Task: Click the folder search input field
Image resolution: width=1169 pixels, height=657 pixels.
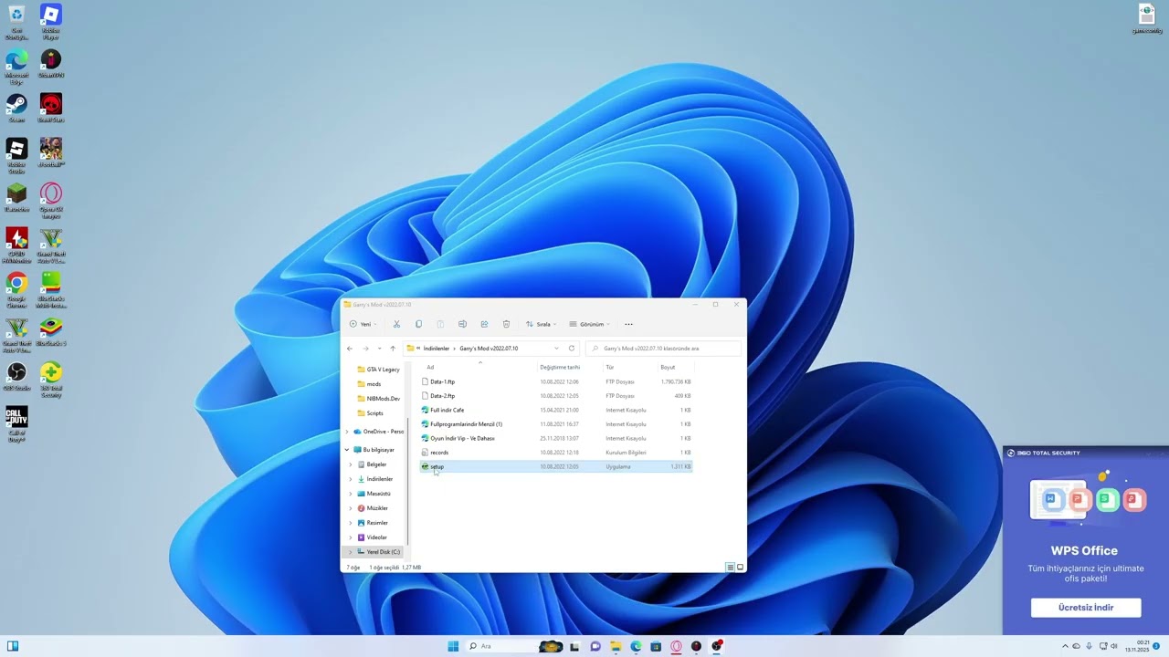Action: (x=662, y=349)
